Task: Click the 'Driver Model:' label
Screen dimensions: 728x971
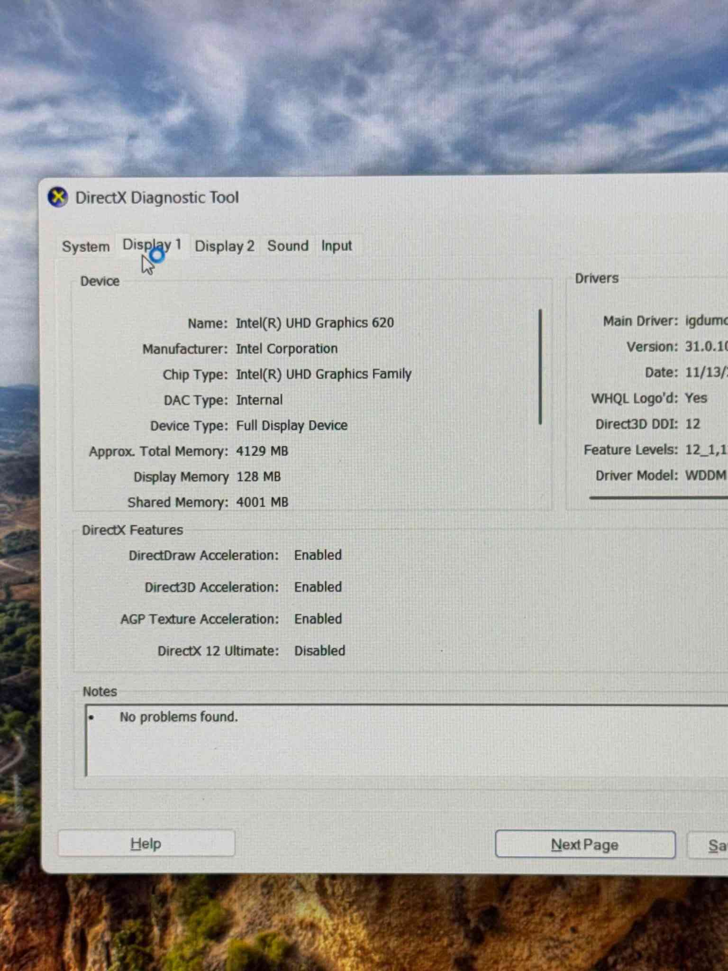Action: tap(637, 475)
